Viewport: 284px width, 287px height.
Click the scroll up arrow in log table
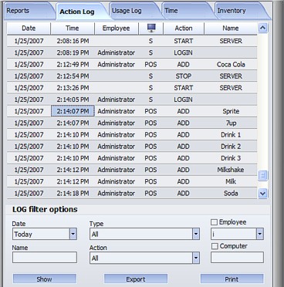click(x=262, y=28)
